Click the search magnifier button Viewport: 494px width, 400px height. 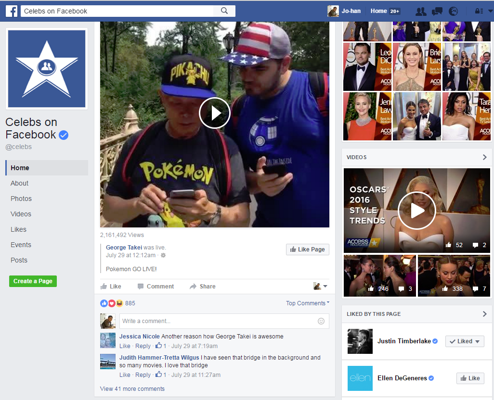click(x=224, y=11)
